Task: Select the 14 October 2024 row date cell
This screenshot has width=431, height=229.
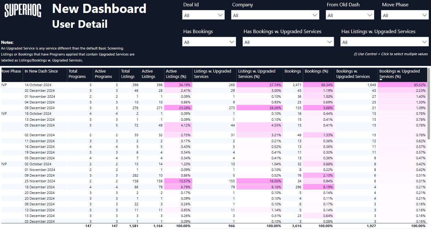Action: (38, 85)
